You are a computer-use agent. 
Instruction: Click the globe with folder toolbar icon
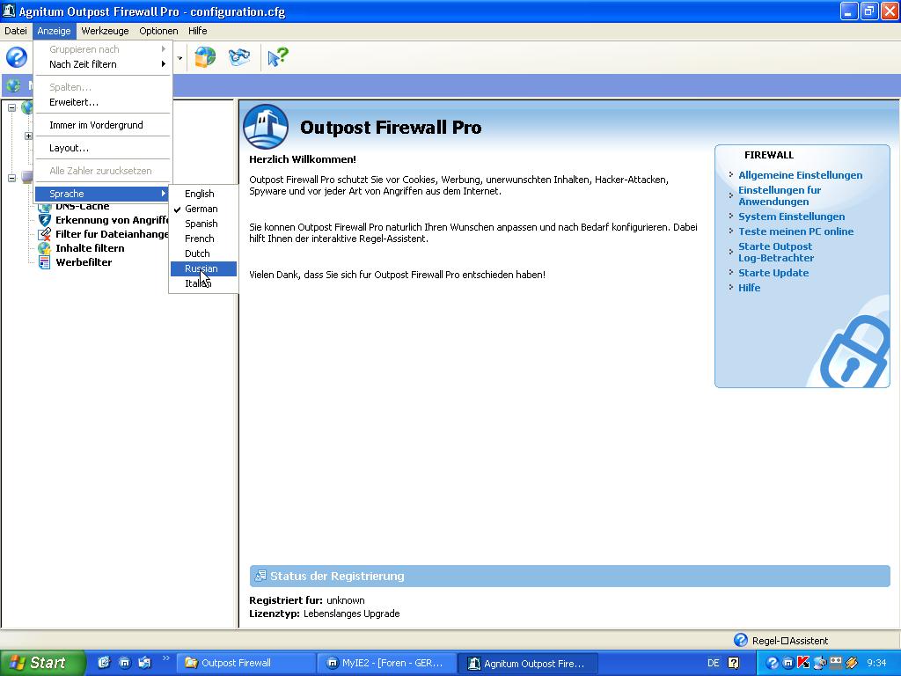[x=205, y=57]
